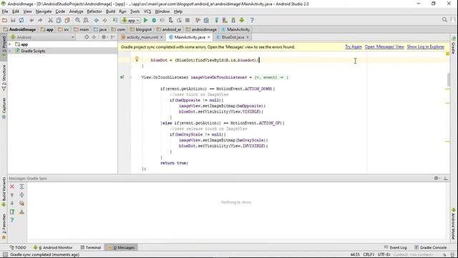Open the Navigate menu
Image resolution: width=458 pixels, height=258 pixels.
tap(44, 11)
